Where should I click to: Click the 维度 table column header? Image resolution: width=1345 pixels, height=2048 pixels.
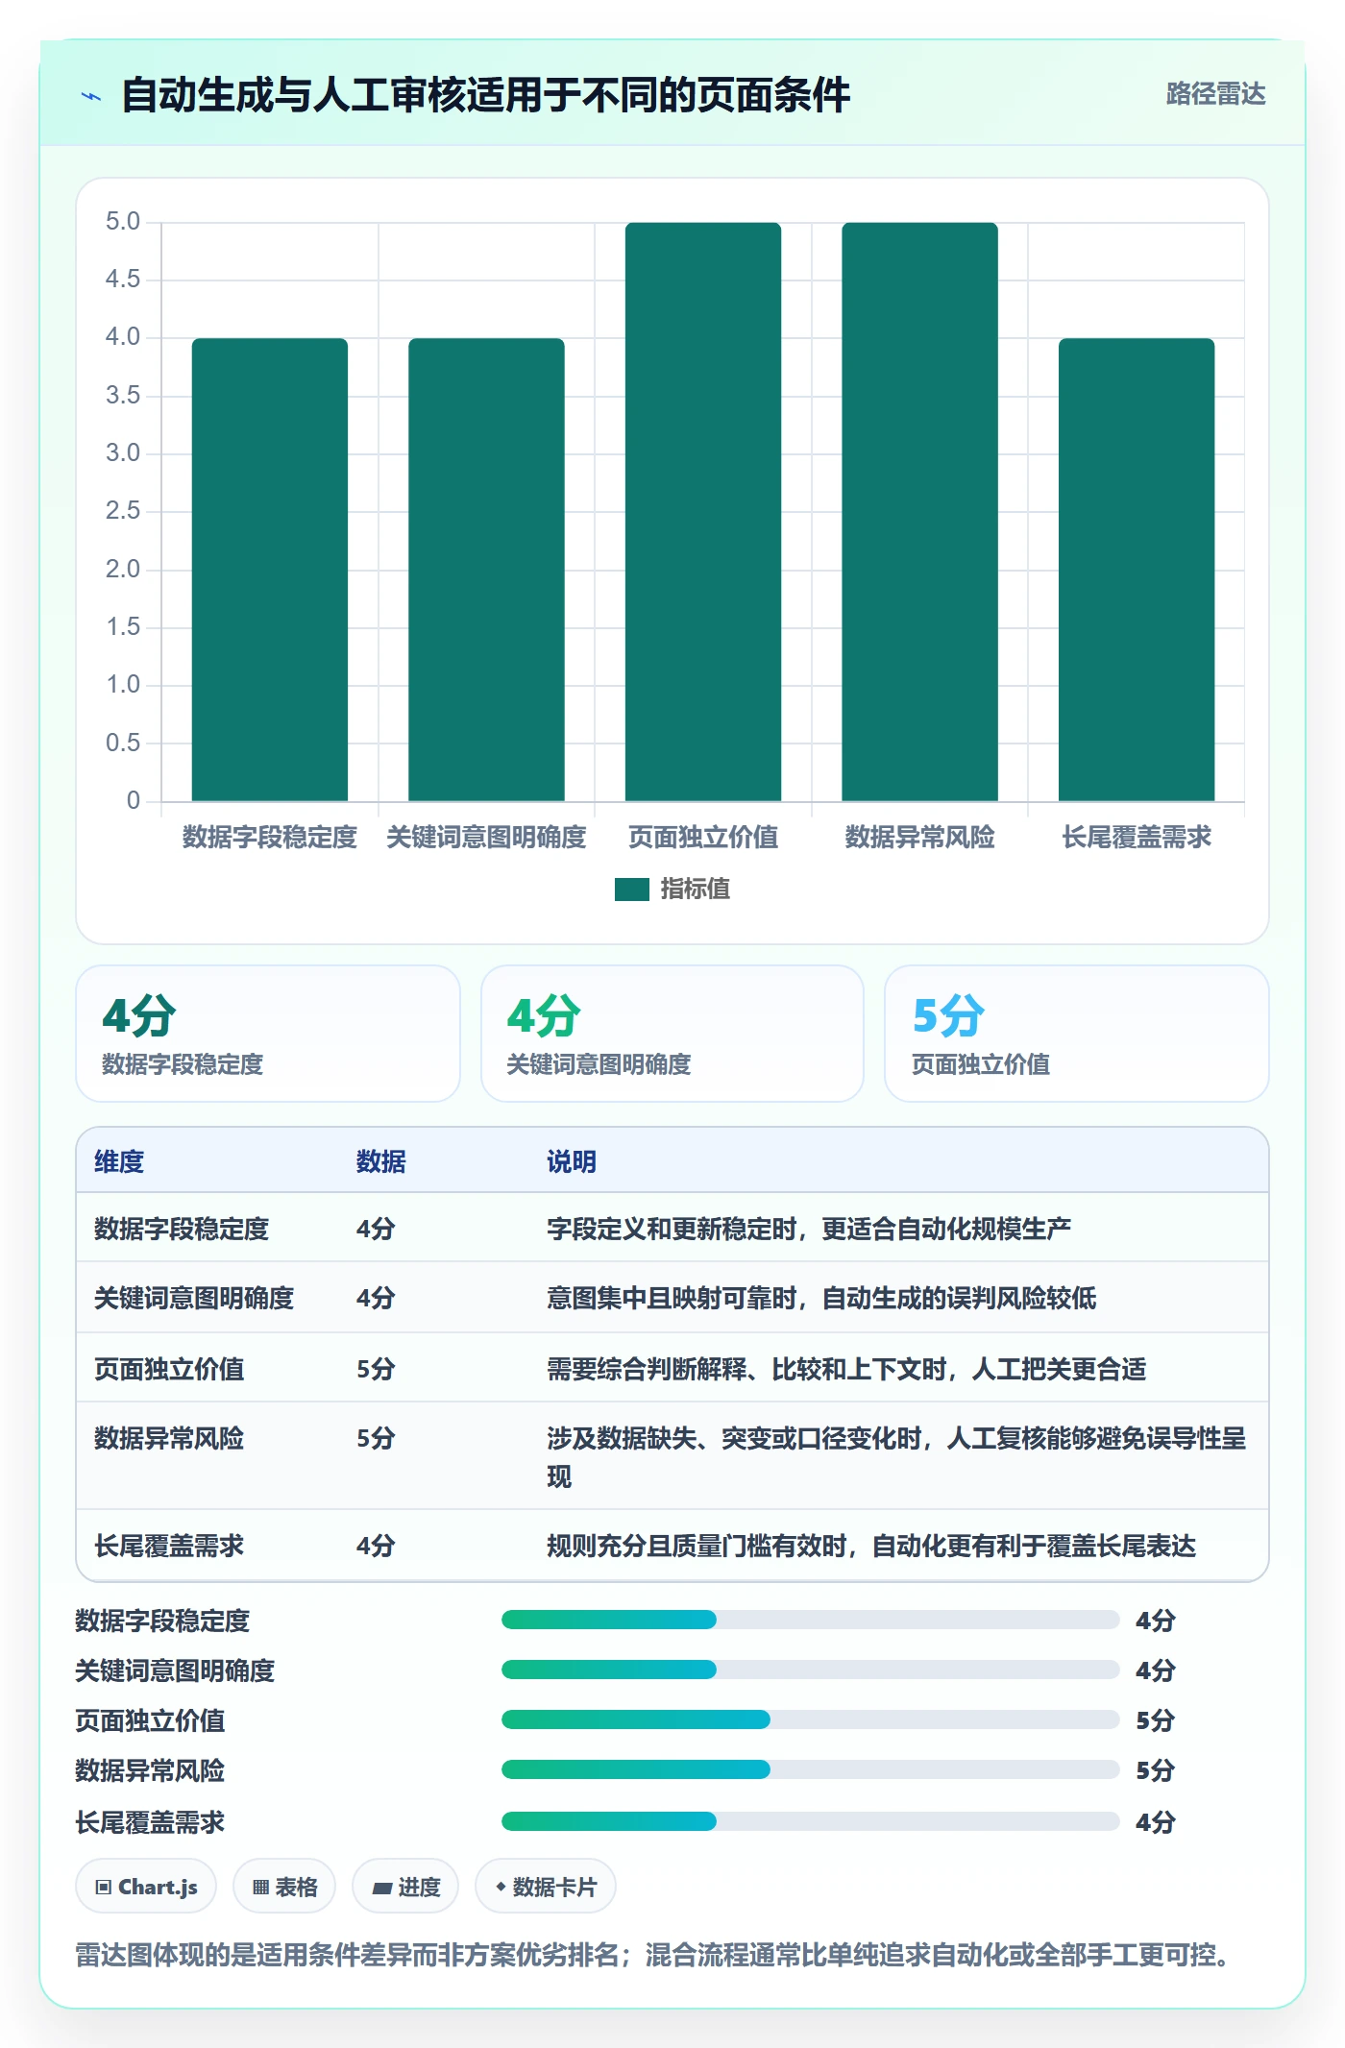(x=119, y=1162)
